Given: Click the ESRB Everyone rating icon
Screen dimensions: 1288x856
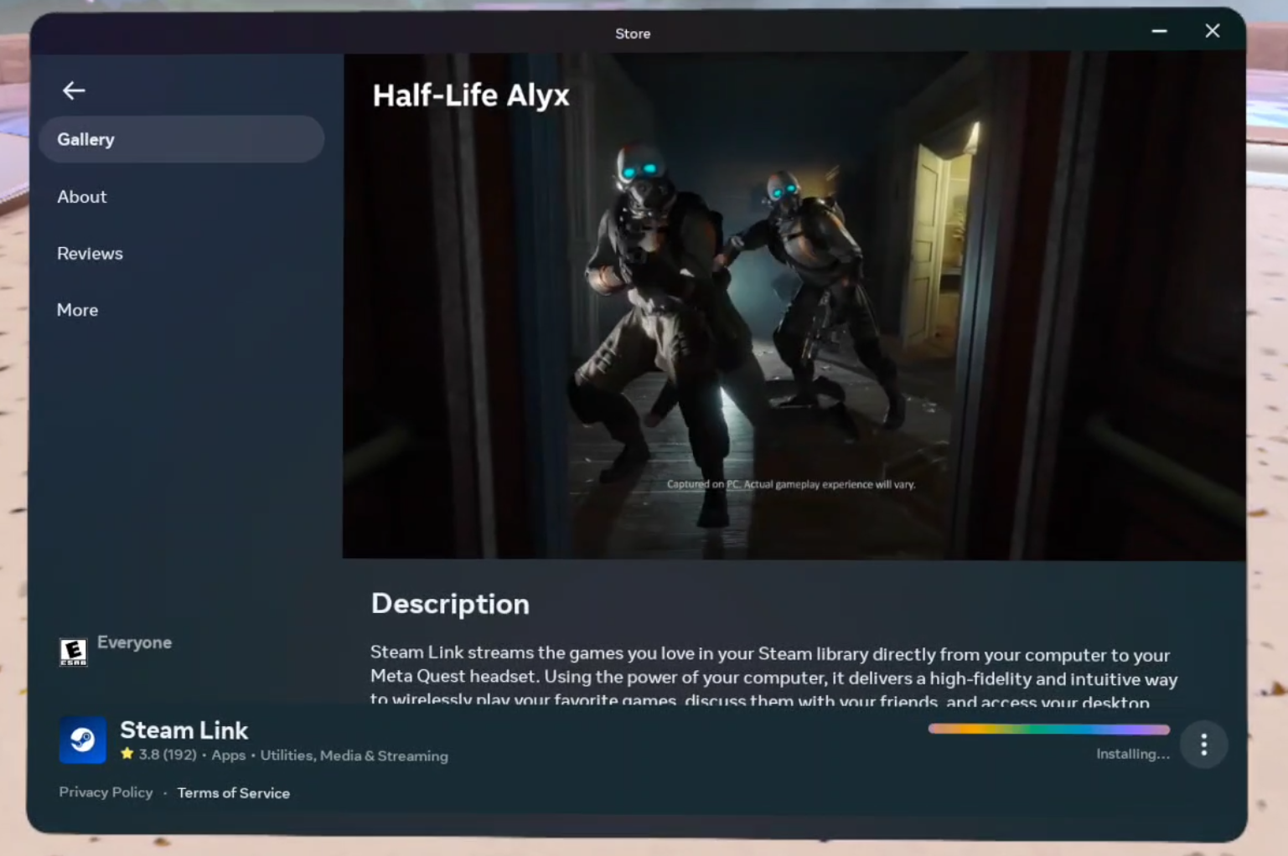Looking at the screenshot, I should (x=74, y=652).
